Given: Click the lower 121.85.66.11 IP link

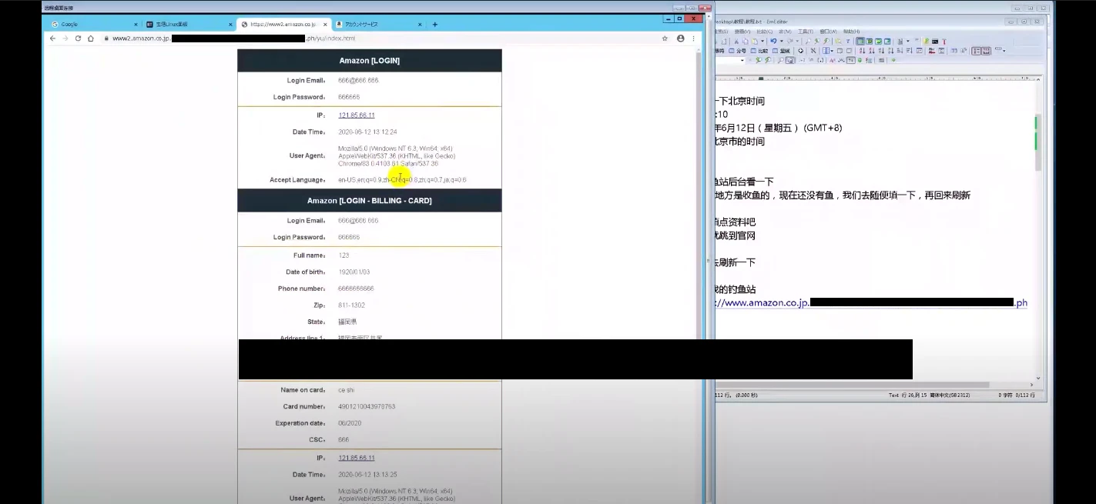Looking at the screenshot, I should (356, 458).
